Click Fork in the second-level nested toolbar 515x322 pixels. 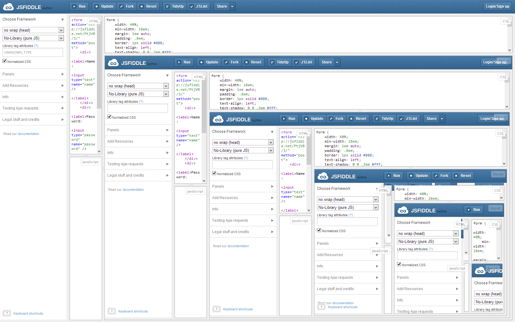pos(232,62)
